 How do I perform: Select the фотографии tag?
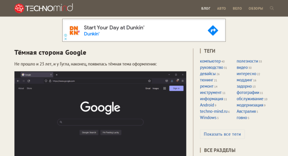(248, 93)
